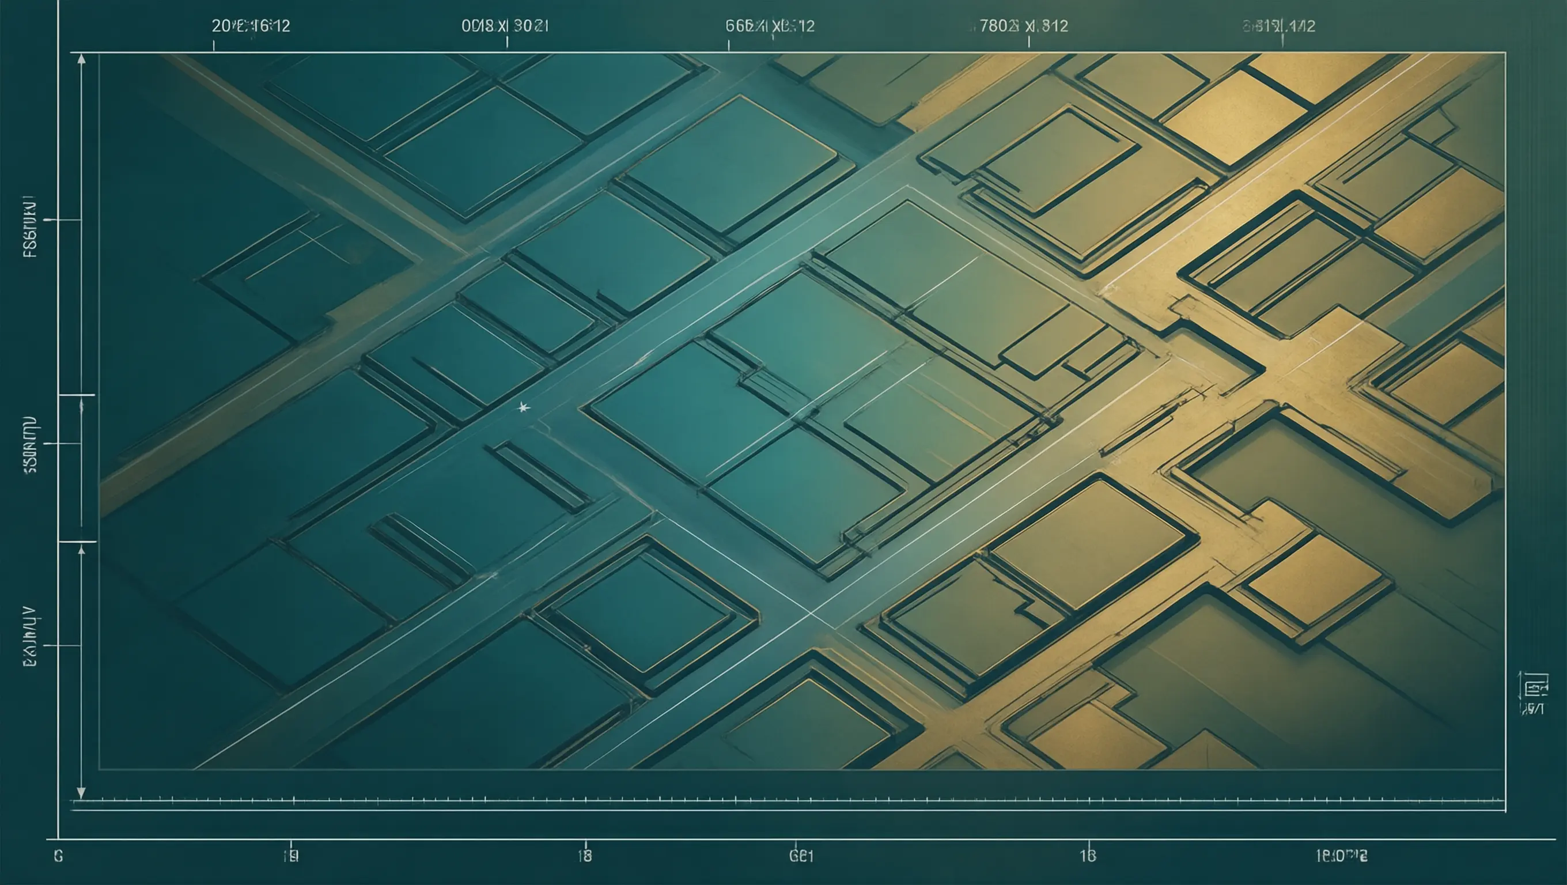Click the "G" origin label on bottom axis
The image size is (1567, 885).
pos(58,856)
